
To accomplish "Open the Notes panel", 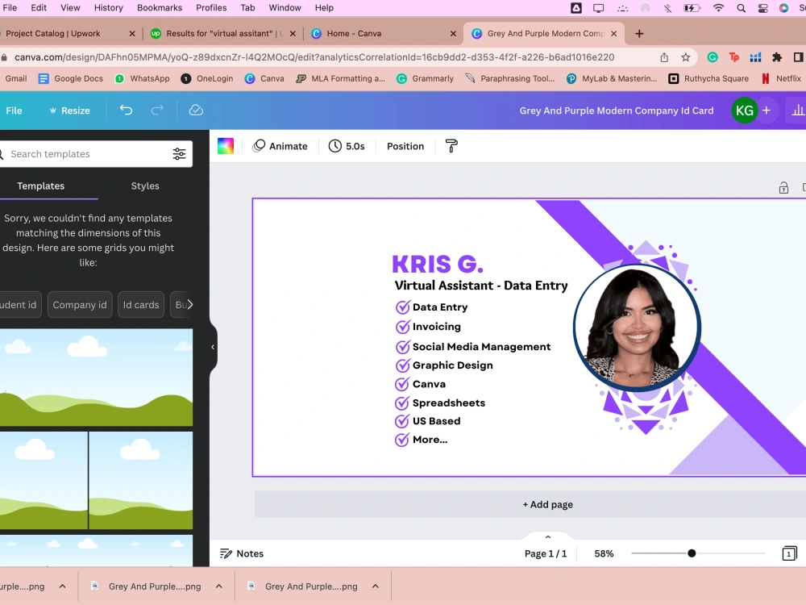I will (x=242, y=553).
